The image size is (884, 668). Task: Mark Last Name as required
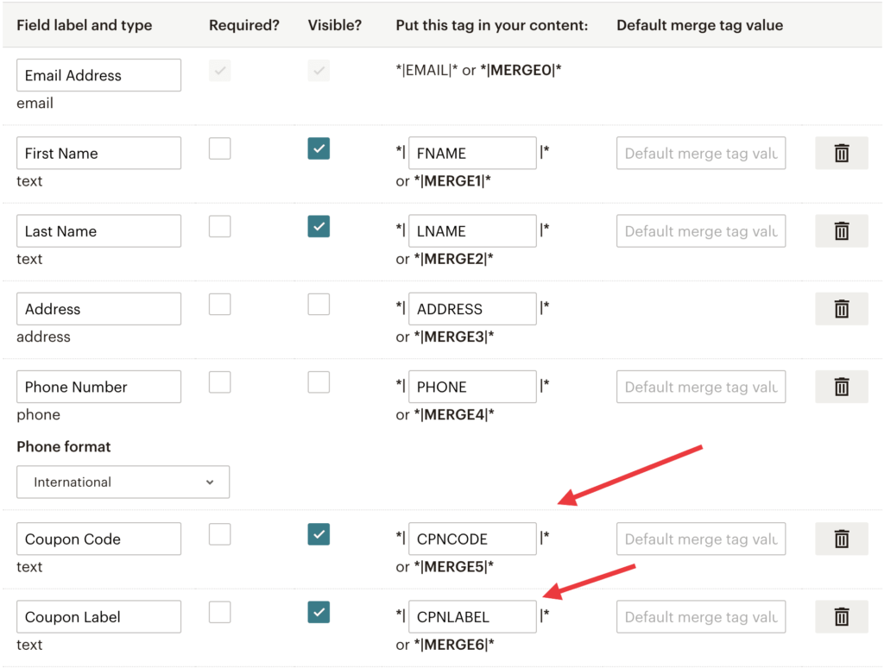coord(219,225)
